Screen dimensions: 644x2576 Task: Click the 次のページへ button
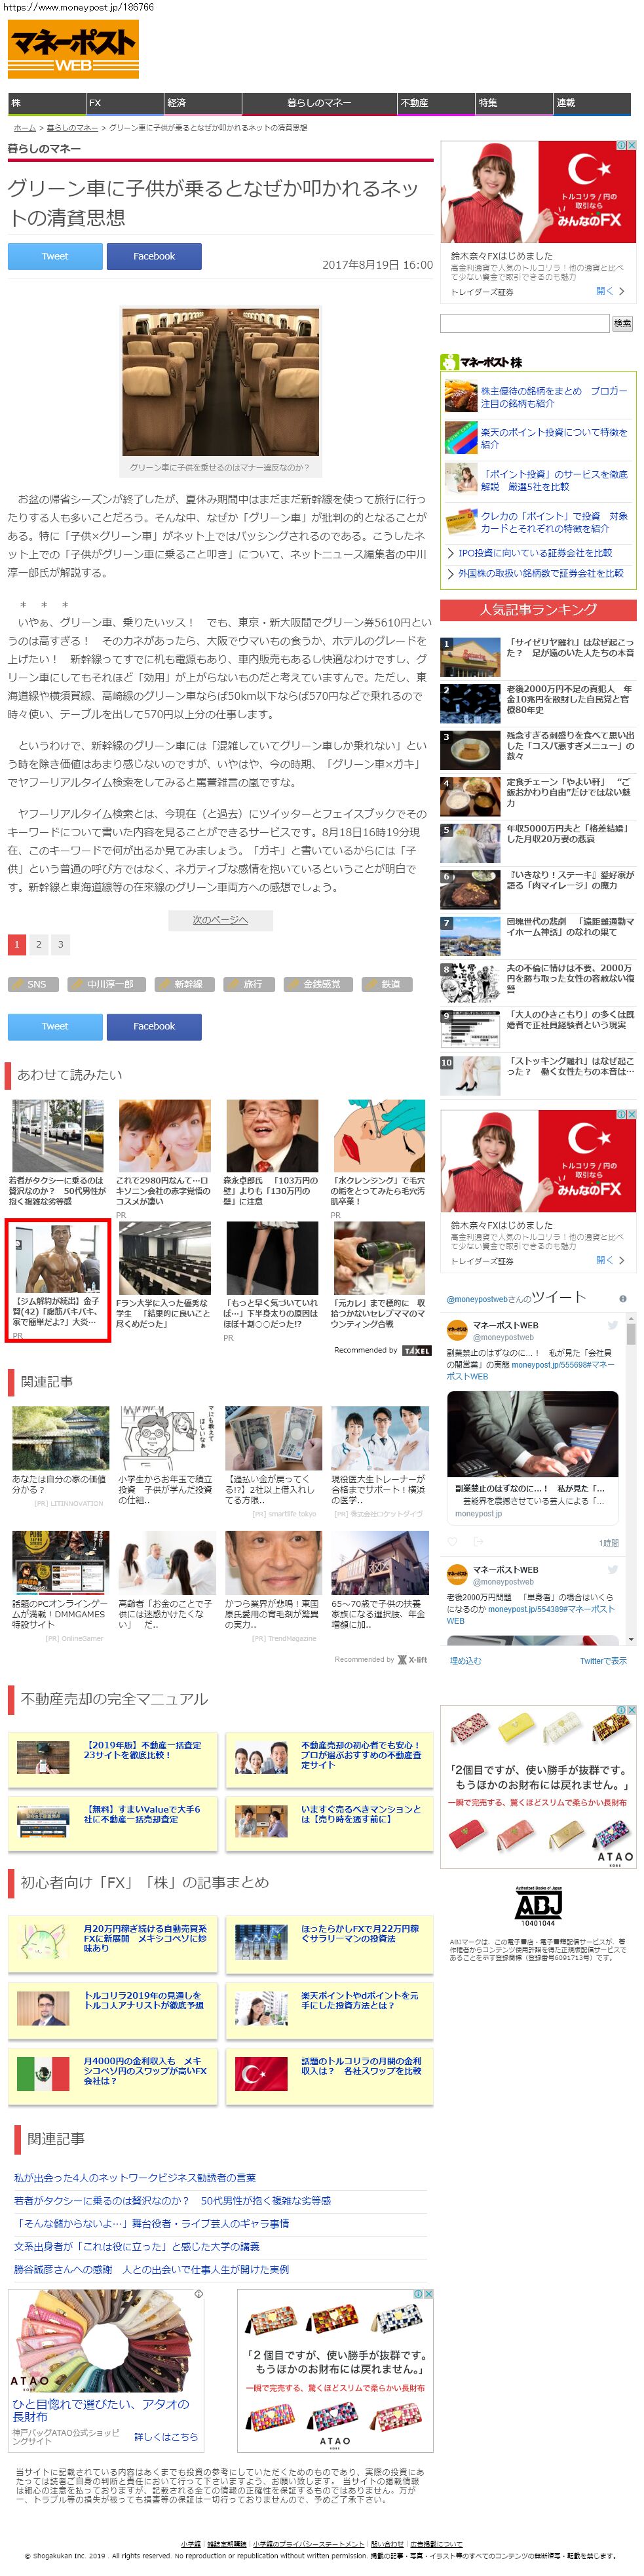point(220,919)
